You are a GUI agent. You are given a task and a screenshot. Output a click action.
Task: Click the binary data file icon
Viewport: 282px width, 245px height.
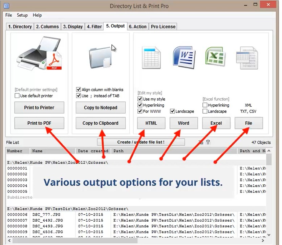click(247, 58)
